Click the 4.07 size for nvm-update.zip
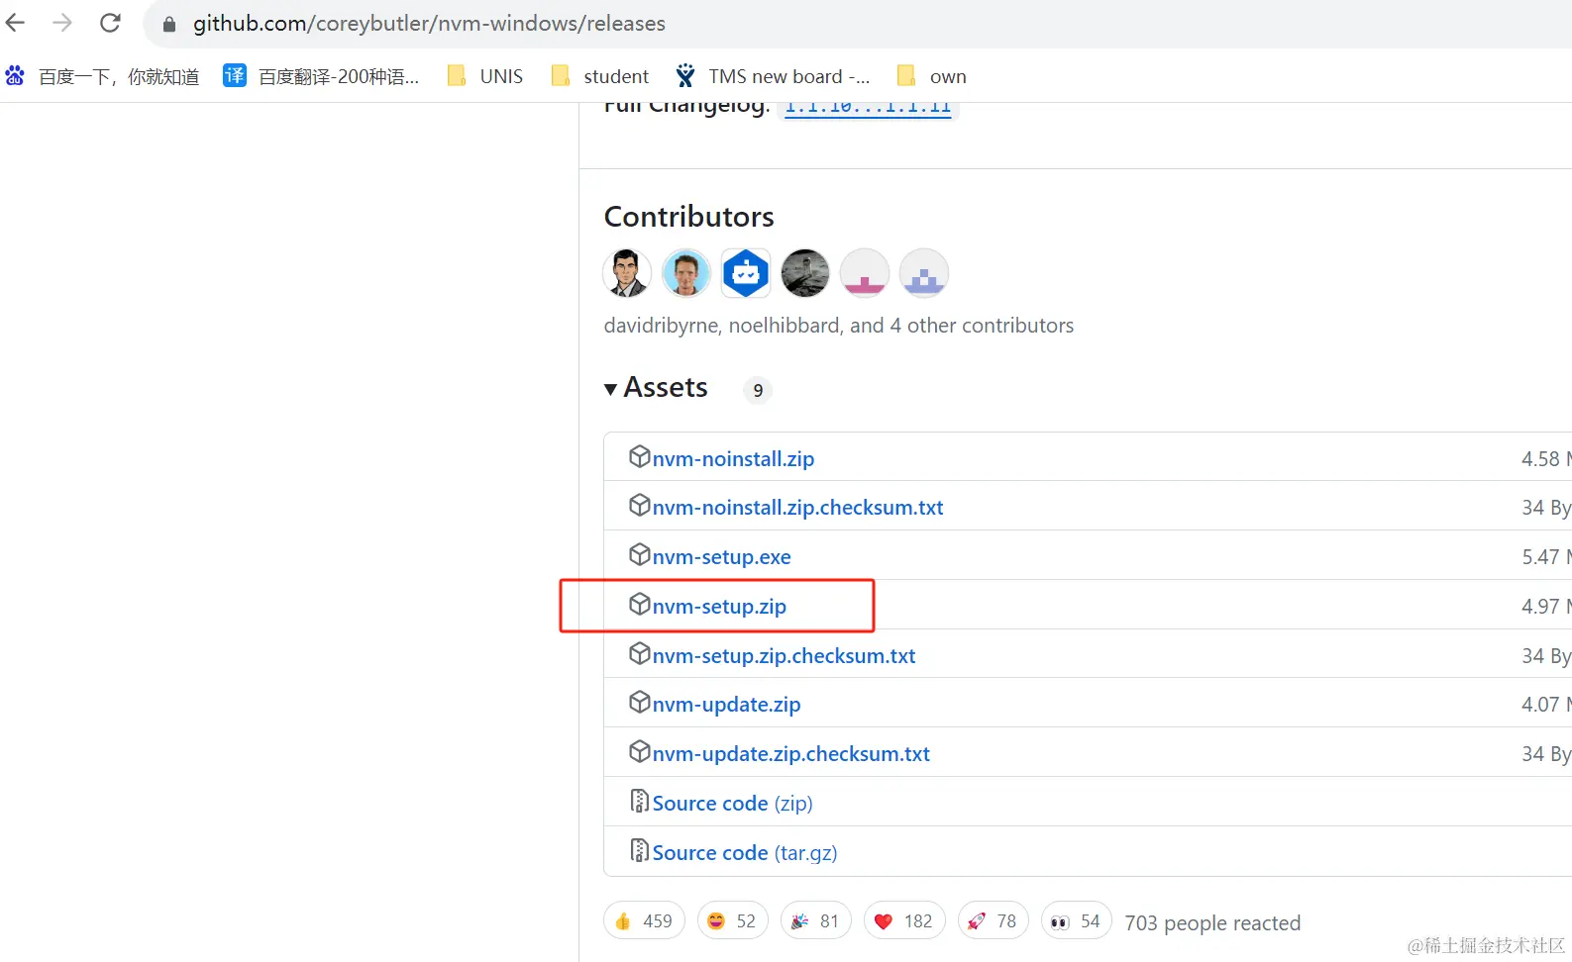The width and height of the screenshot is (1572, 962). click(1546, 705)
